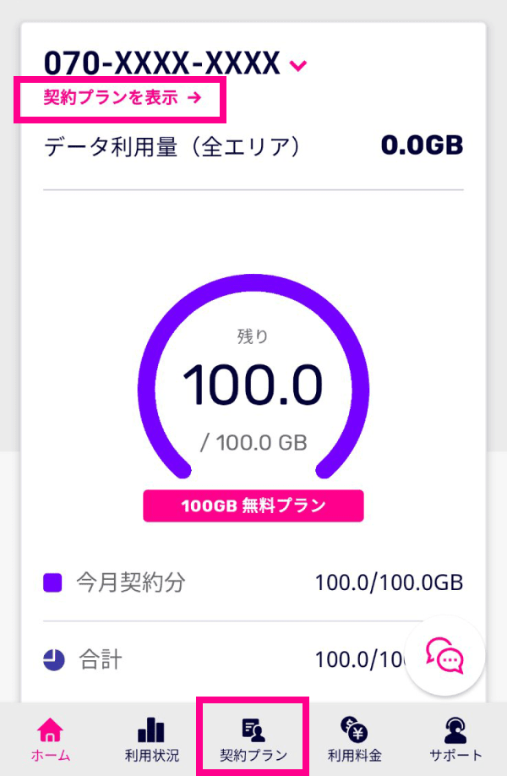The image size is (507, 776).
Task: Open the 利用料金 yen coin icon
Action: 354,730
